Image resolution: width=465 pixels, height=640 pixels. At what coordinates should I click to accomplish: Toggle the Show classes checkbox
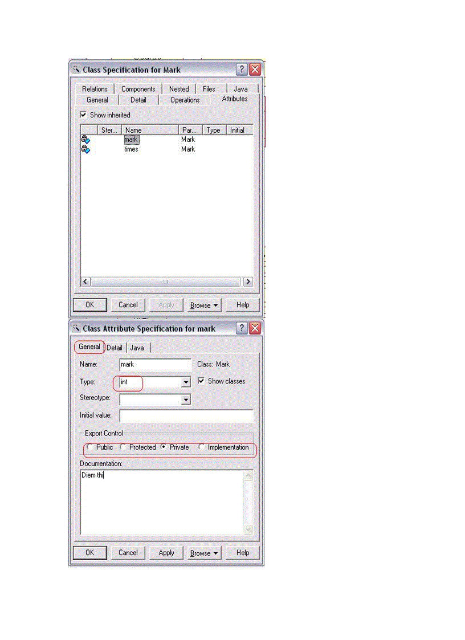(201, 381)
